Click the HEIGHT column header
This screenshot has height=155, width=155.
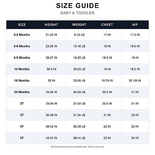click(51, 25)
